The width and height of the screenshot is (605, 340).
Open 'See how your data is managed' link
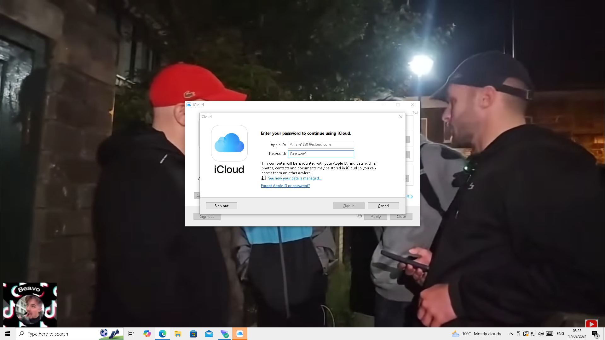[295, 178]
